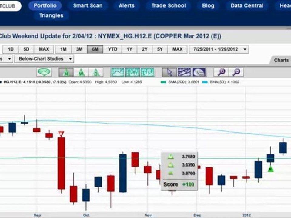Select the MAX button next to 5D
291x218 pixels.
point(44,49)
